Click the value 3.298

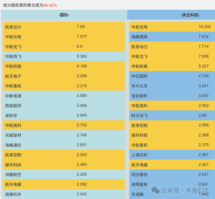pos(82,76)
